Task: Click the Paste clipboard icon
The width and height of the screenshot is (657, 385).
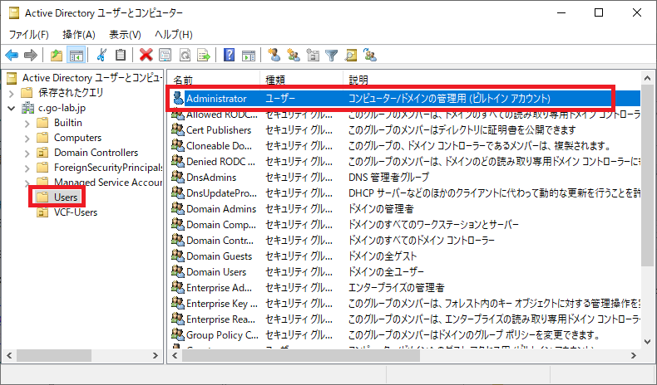Action: click(x=121, y=55)
